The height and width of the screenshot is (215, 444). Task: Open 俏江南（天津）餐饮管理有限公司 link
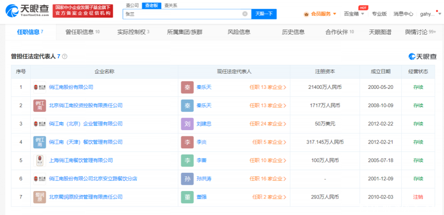coord(86,142)
